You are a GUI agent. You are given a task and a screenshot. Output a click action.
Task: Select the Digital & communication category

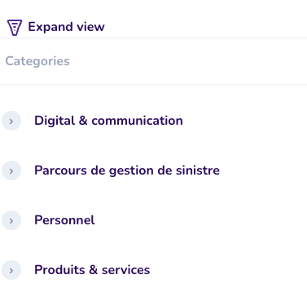[x=108, y=121]
